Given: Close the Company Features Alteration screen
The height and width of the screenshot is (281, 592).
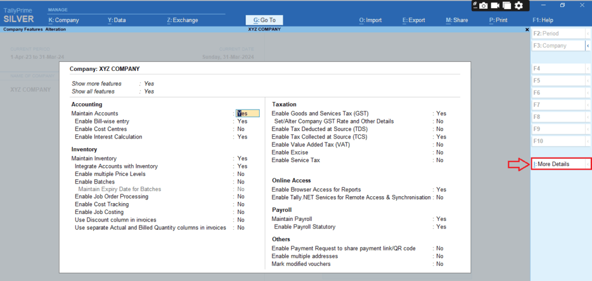Looking at the screenshot, I should tap(527, 29).
